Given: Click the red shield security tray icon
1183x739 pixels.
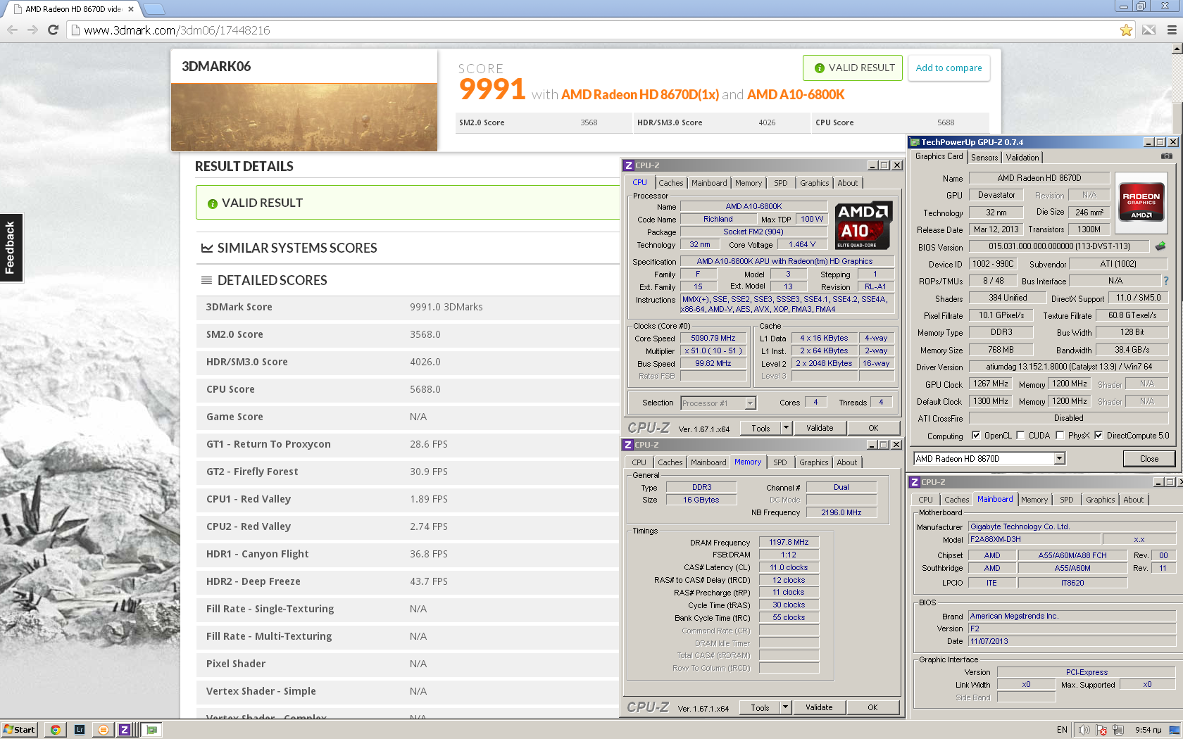Looking at the screenshot, I should 1101,730.
